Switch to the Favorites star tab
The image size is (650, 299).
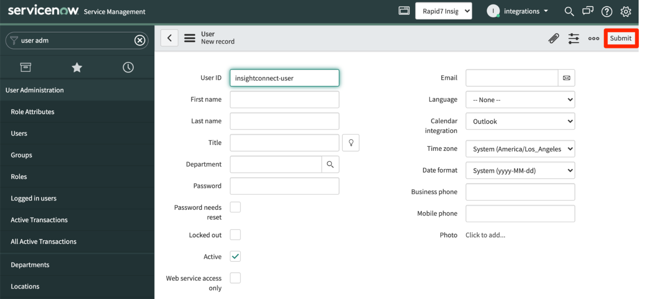click(x=77, y=67)
